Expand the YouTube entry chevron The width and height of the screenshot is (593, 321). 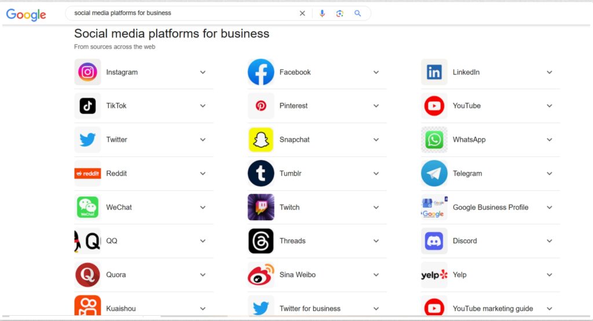(550, 106)
